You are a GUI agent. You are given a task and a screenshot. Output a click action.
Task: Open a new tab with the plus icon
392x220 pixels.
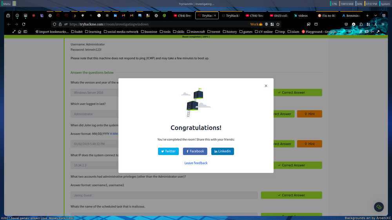367,16
